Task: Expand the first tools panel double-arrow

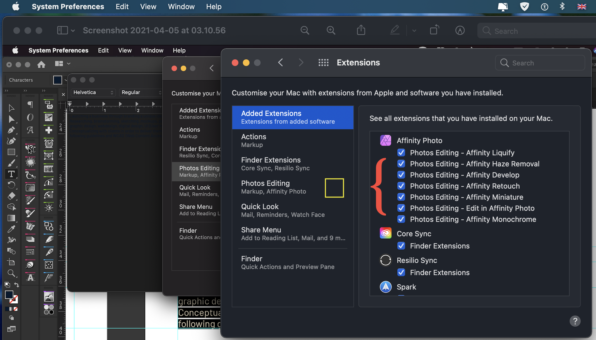Action: point(7,91)
